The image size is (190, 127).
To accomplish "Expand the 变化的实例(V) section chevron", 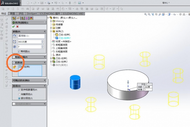I will point(45,104).
